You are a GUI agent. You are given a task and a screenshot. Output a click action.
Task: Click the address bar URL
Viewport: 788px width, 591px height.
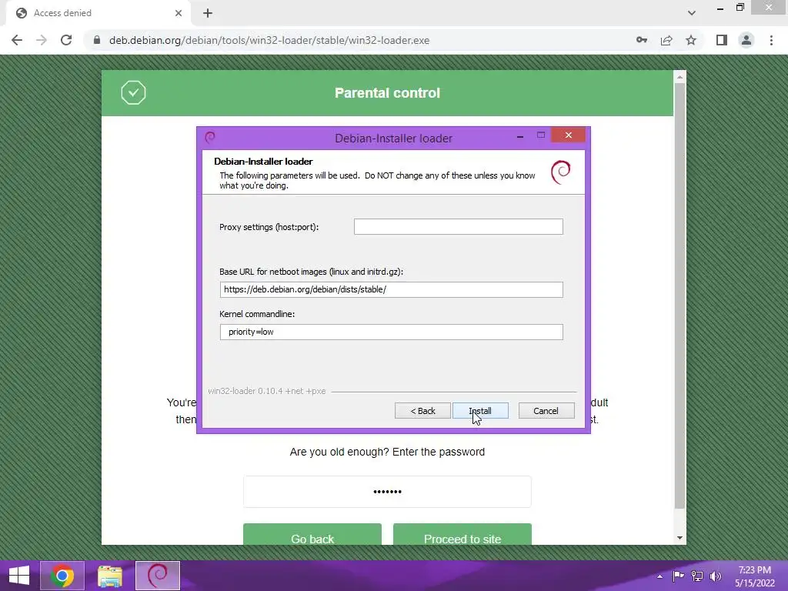point(269,40)
